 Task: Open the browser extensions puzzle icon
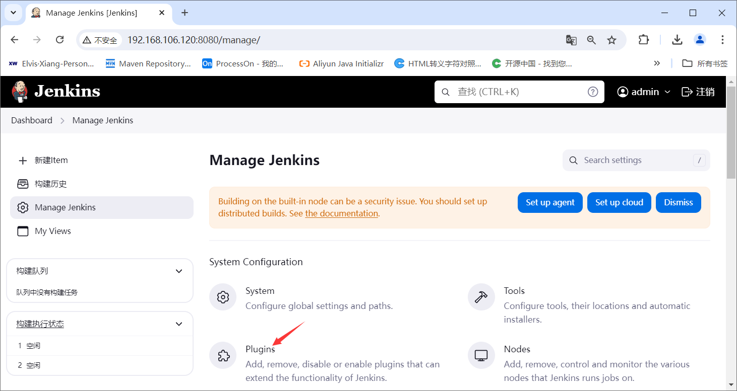point(644,40)
